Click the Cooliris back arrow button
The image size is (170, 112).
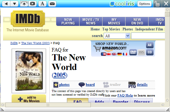[6, 4]
